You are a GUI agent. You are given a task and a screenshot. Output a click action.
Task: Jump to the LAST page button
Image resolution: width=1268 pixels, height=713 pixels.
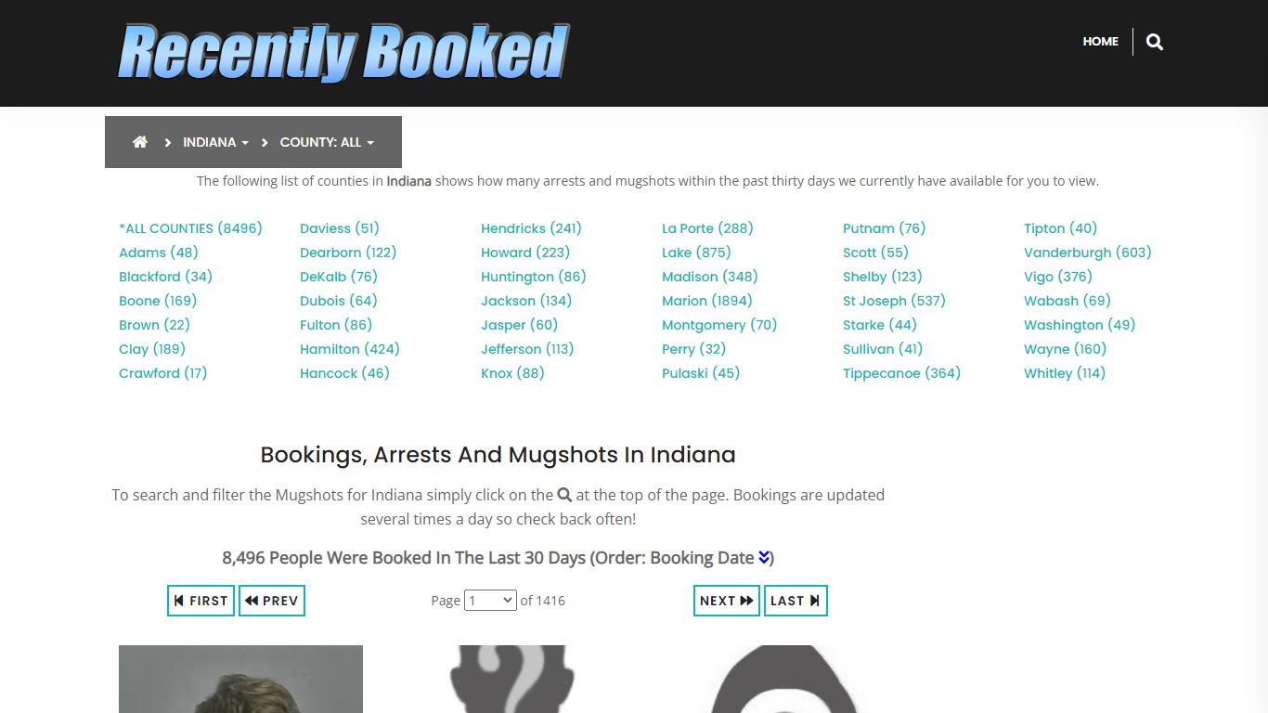[x=796, y=601]
